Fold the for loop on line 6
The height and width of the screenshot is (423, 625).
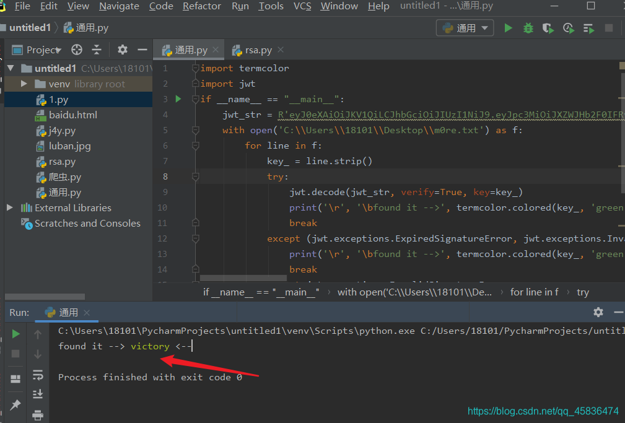click(195, 146)
